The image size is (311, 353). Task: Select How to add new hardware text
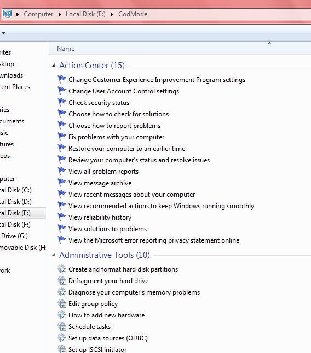click(106, 315)
